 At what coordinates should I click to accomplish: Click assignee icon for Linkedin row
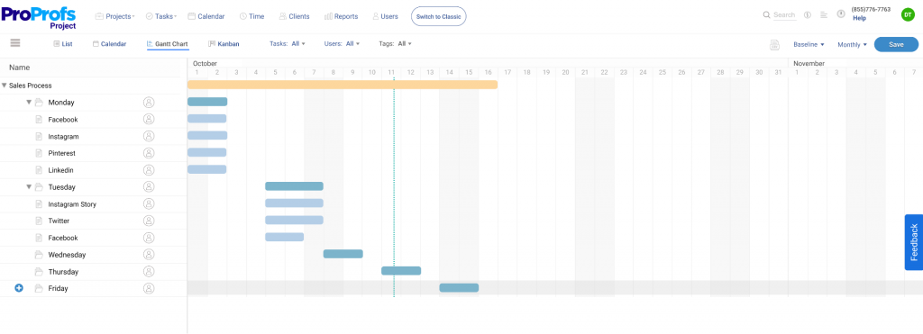click(x=149, y=170)
